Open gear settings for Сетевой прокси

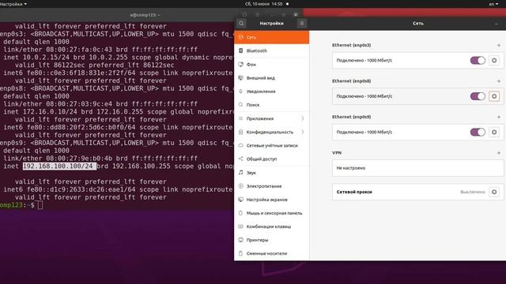point(494,192)
